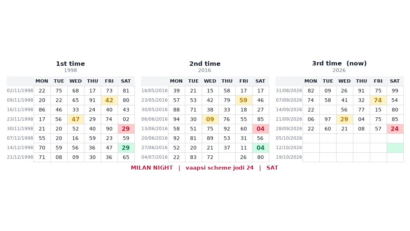Select the red 24 cell on 28/09/2026
410x231 pixels.
point(395,129)
